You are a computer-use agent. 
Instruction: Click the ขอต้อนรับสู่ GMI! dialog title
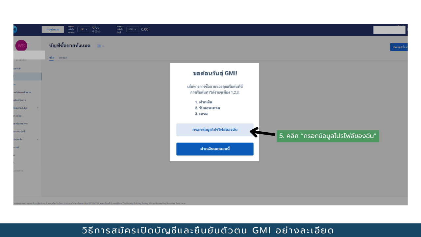(x=215, y=73)
